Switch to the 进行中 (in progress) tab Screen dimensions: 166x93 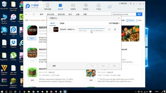tap(53, 23)
